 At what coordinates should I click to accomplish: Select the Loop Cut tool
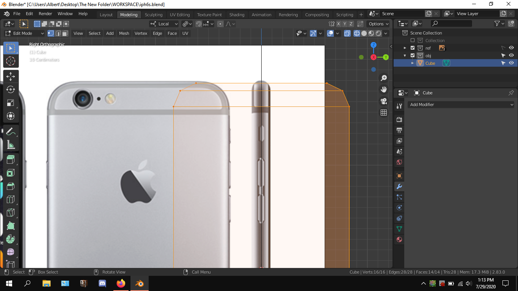11,199
